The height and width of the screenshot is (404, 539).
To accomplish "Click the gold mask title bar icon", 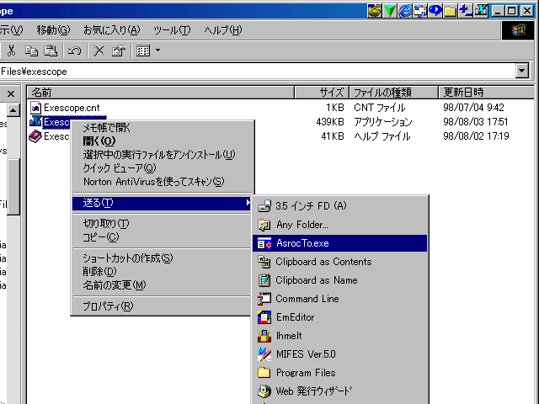I will [x=374, y=11].
